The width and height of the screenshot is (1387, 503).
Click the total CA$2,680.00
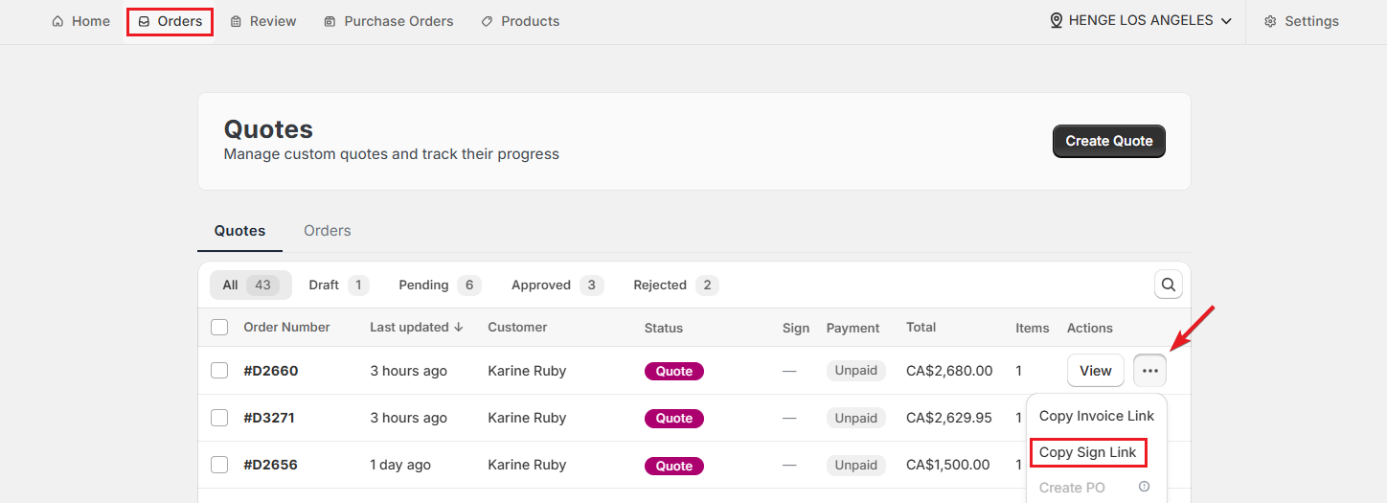[949, 371]
